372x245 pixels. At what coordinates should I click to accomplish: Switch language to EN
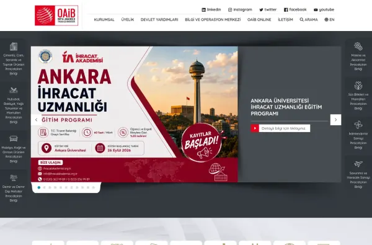tap(330, 20)
